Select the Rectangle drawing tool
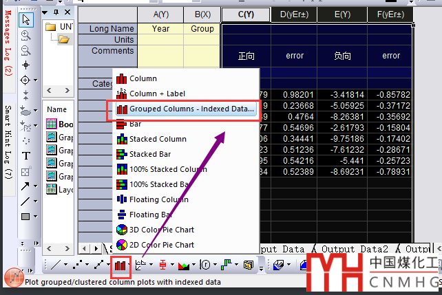442x295 pixels. click(25, 216)
